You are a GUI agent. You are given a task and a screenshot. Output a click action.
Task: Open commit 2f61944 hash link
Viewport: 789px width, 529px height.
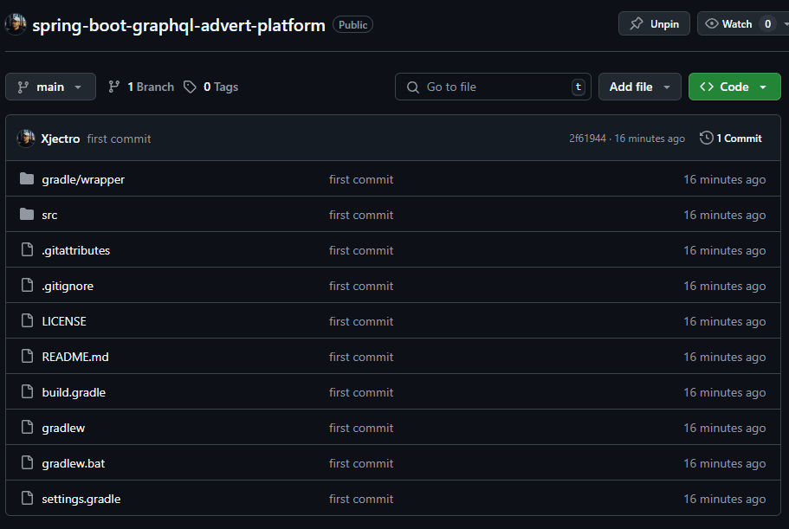(x=587, y=139)
